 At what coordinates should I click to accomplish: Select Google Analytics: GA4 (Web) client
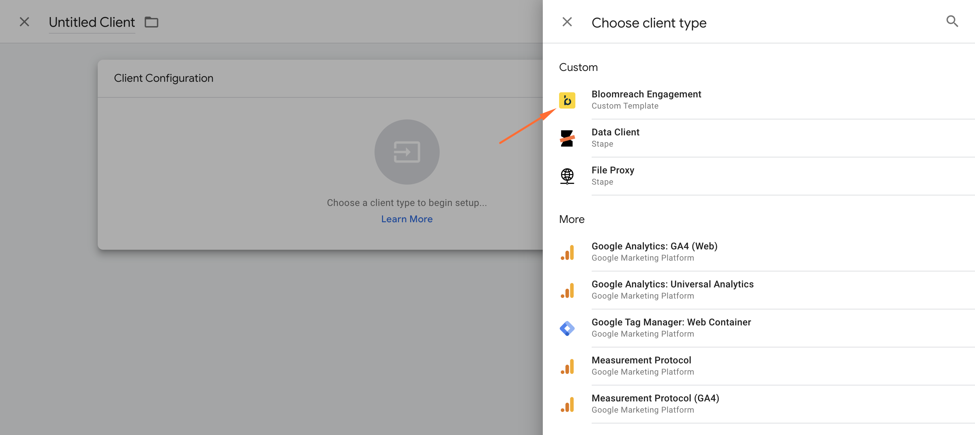pyautogui.click(x=759, y=252)
